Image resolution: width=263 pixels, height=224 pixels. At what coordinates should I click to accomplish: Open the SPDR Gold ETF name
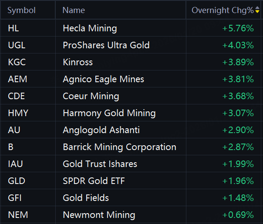94,181
